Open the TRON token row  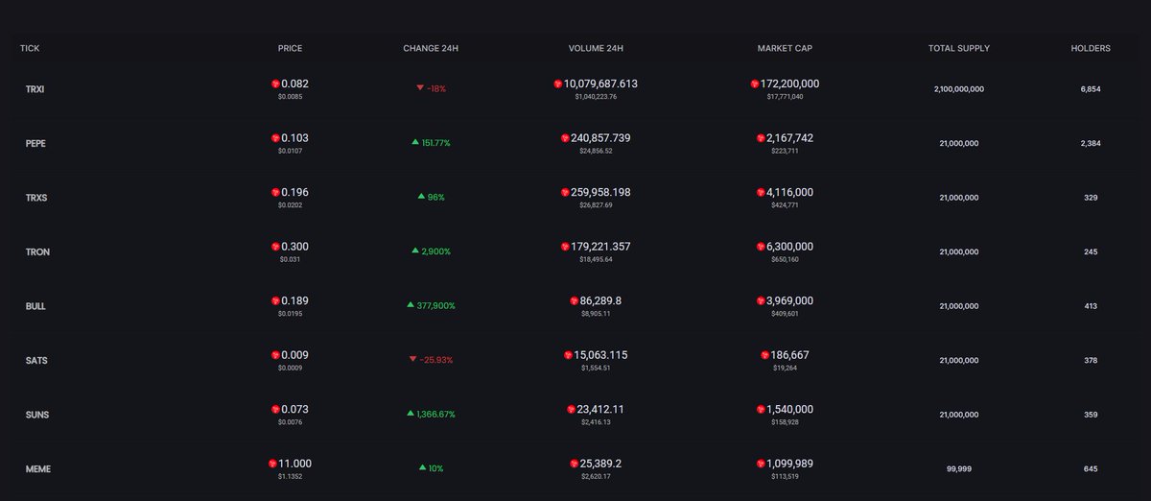click(575, 251)
